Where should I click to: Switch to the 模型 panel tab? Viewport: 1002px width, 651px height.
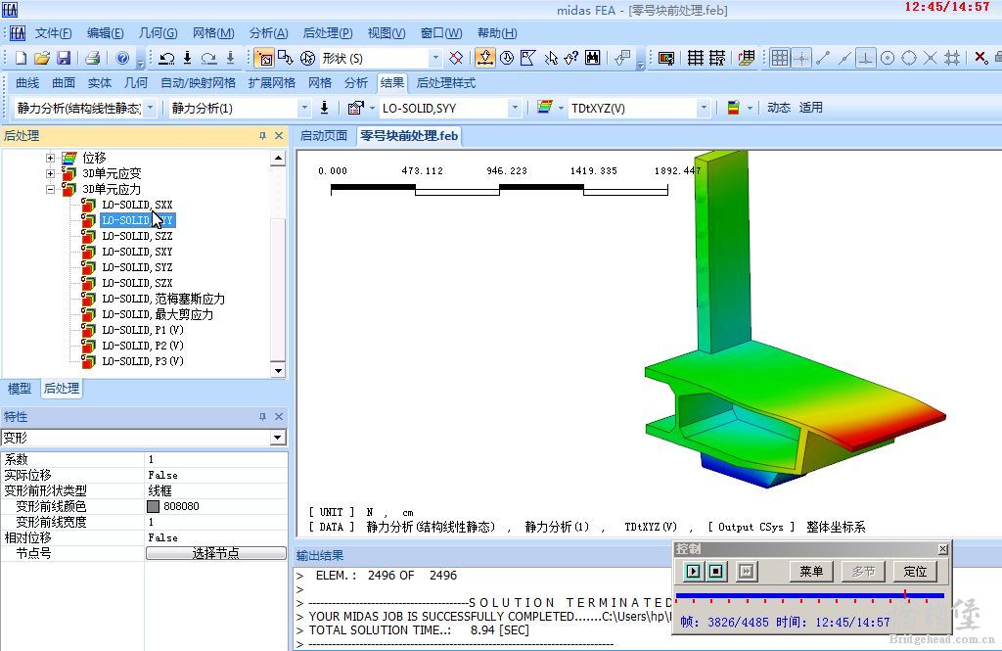(20, 389)
